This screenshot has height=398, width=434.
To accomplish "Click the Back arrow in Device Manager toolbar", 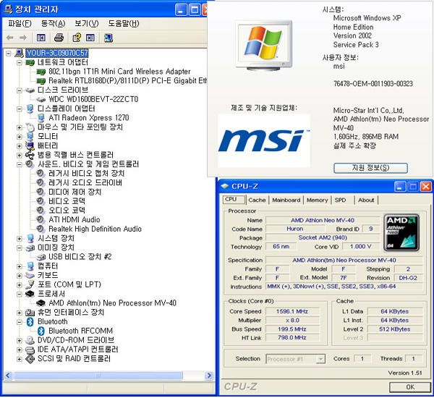I will point(9,38).
